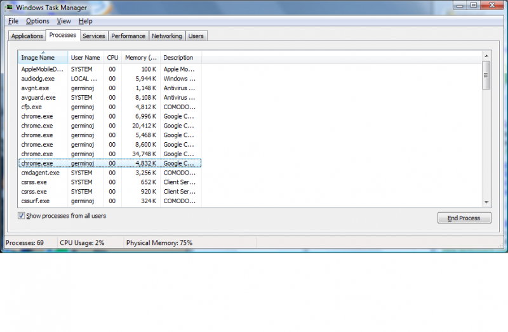The image size is (508, 332).
Task: Open the View menu
Action: [64, 21]
